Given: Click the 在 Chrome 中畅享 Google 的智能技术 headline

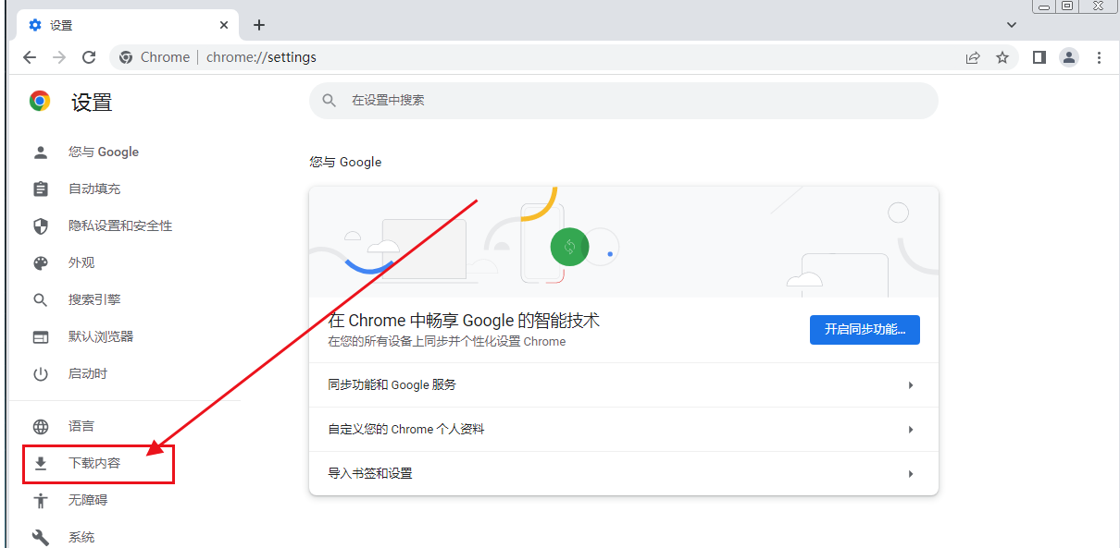Looking at the screenshot, I should point(464,321).
